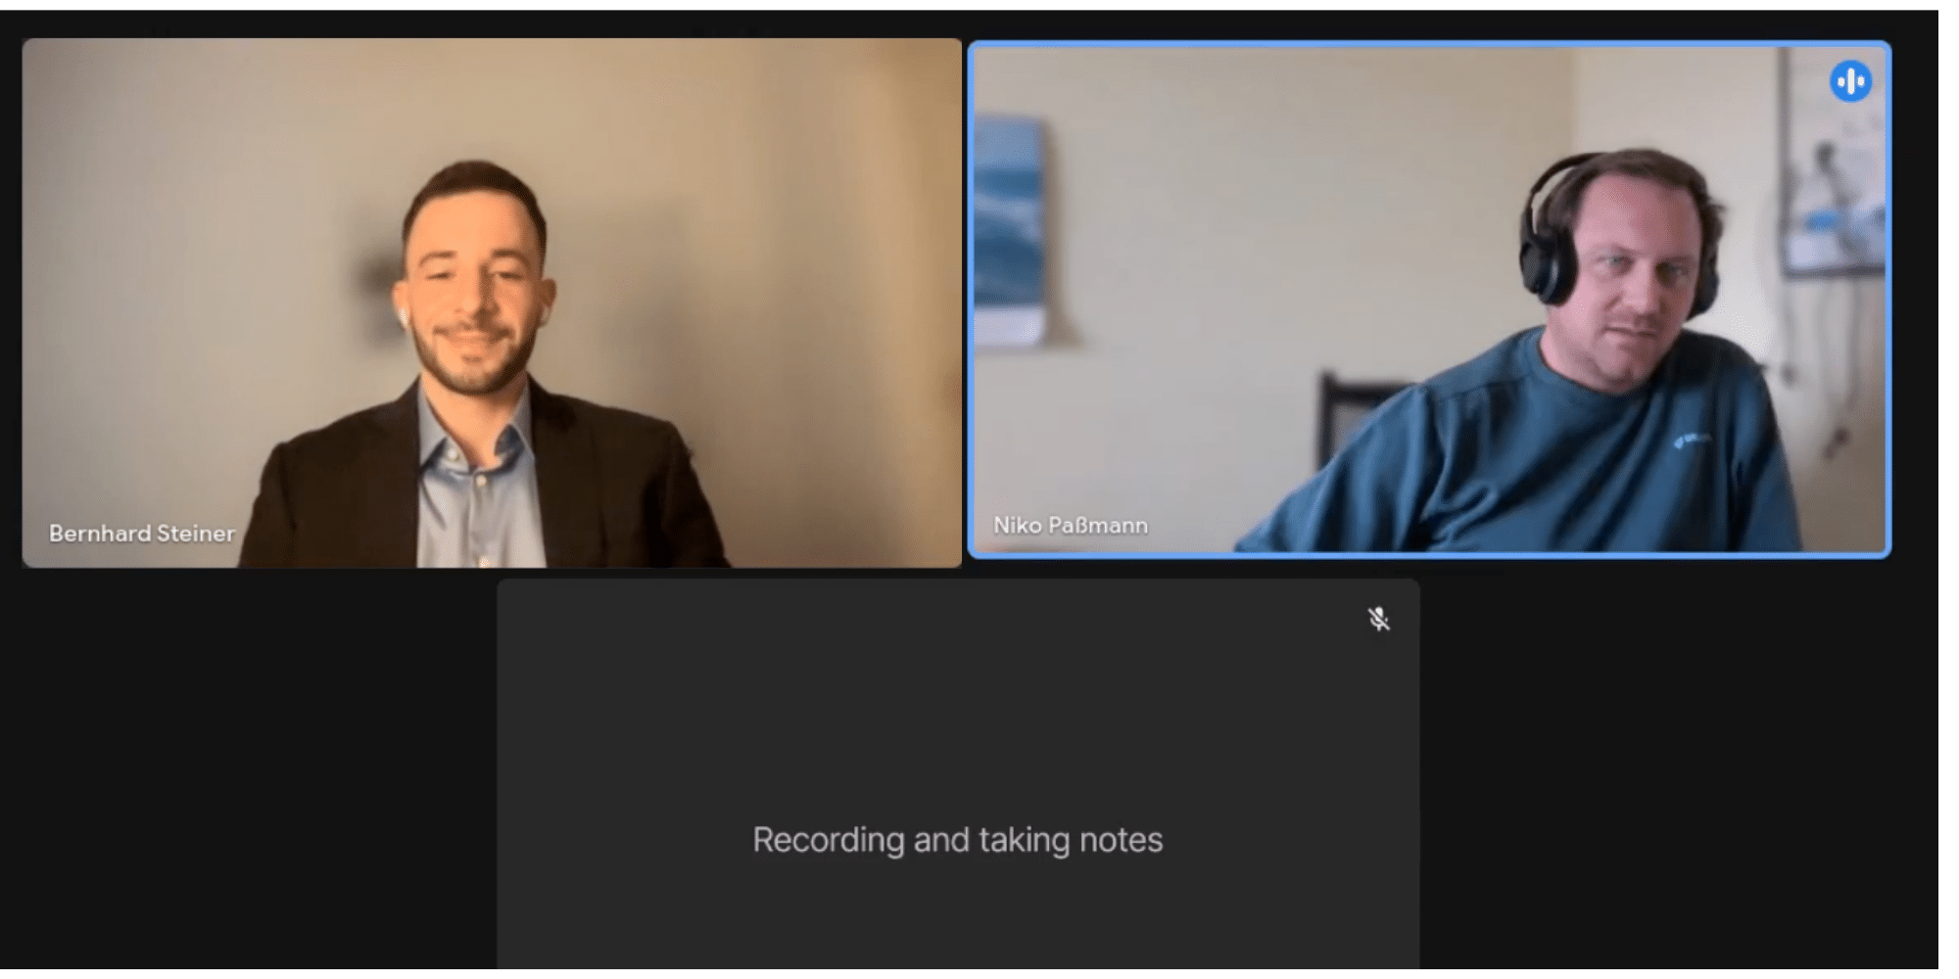
Task: Click the Niko Paßmann name label
Action: (x=1071, y=526)
